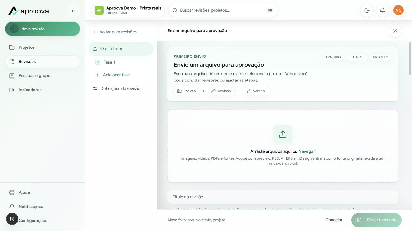412x231 pixels.
Task: Focus the Título da revisão field
Action: pos(283,197)
